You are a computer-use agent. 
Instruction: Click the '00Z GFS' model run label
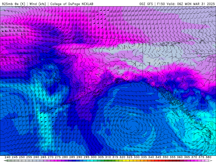click(x=146, y=4)
